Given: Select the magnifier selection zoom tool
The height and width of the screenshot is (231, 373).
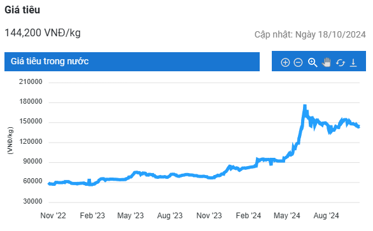Looking at the screenshot, I should tap(313, 62).
